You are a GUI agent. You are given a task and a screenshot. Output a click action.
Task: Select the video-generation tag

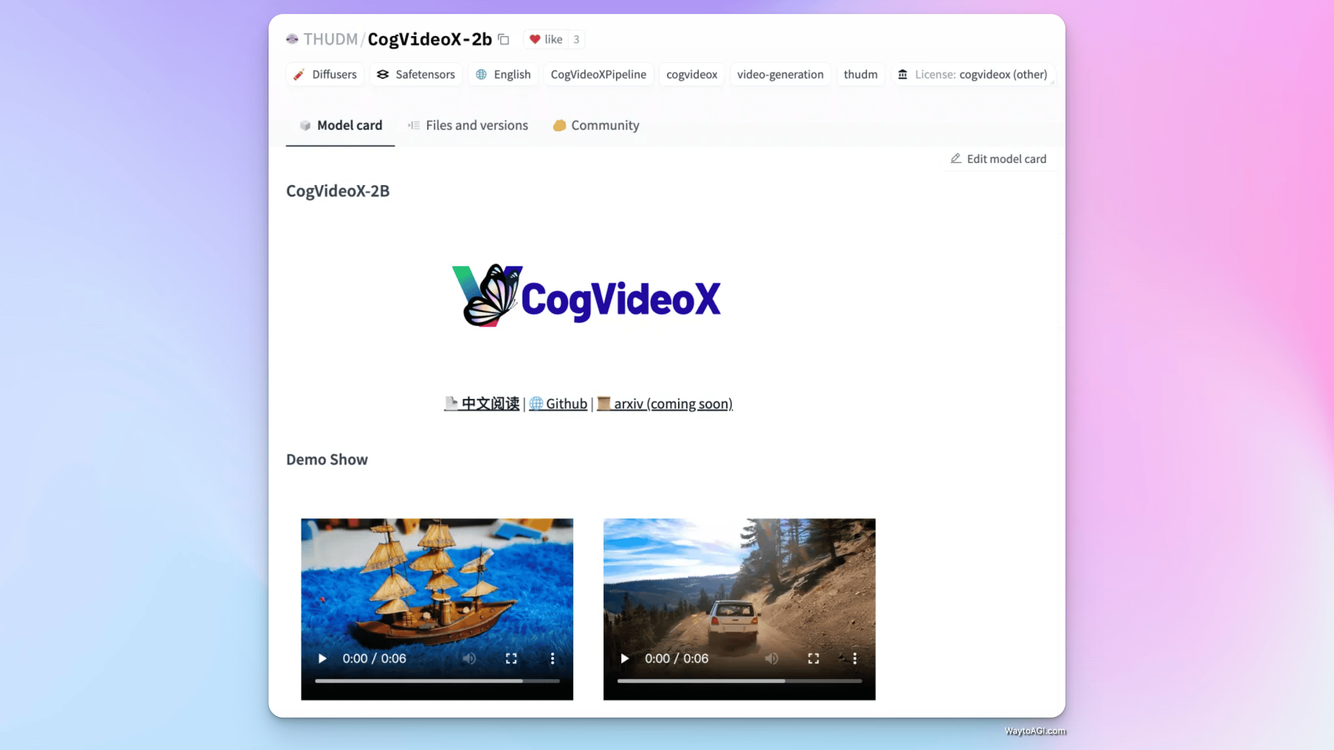click(780, 74)
